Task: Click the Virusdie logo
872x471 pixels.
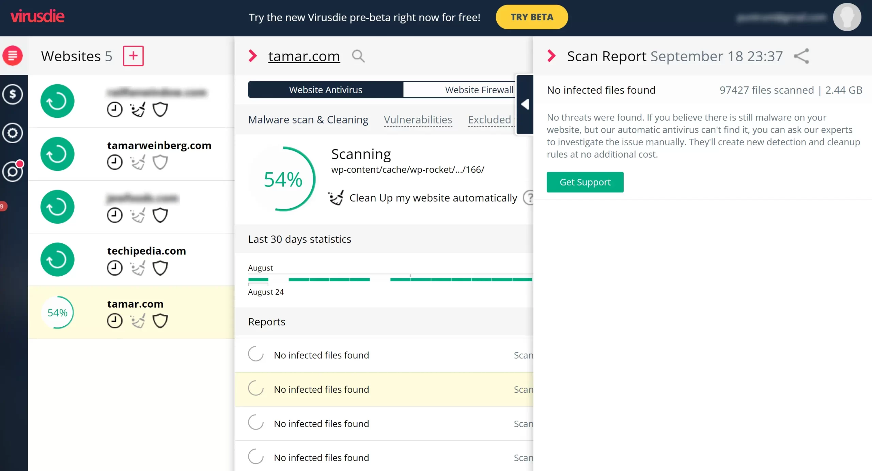Action: coord(37,16)
